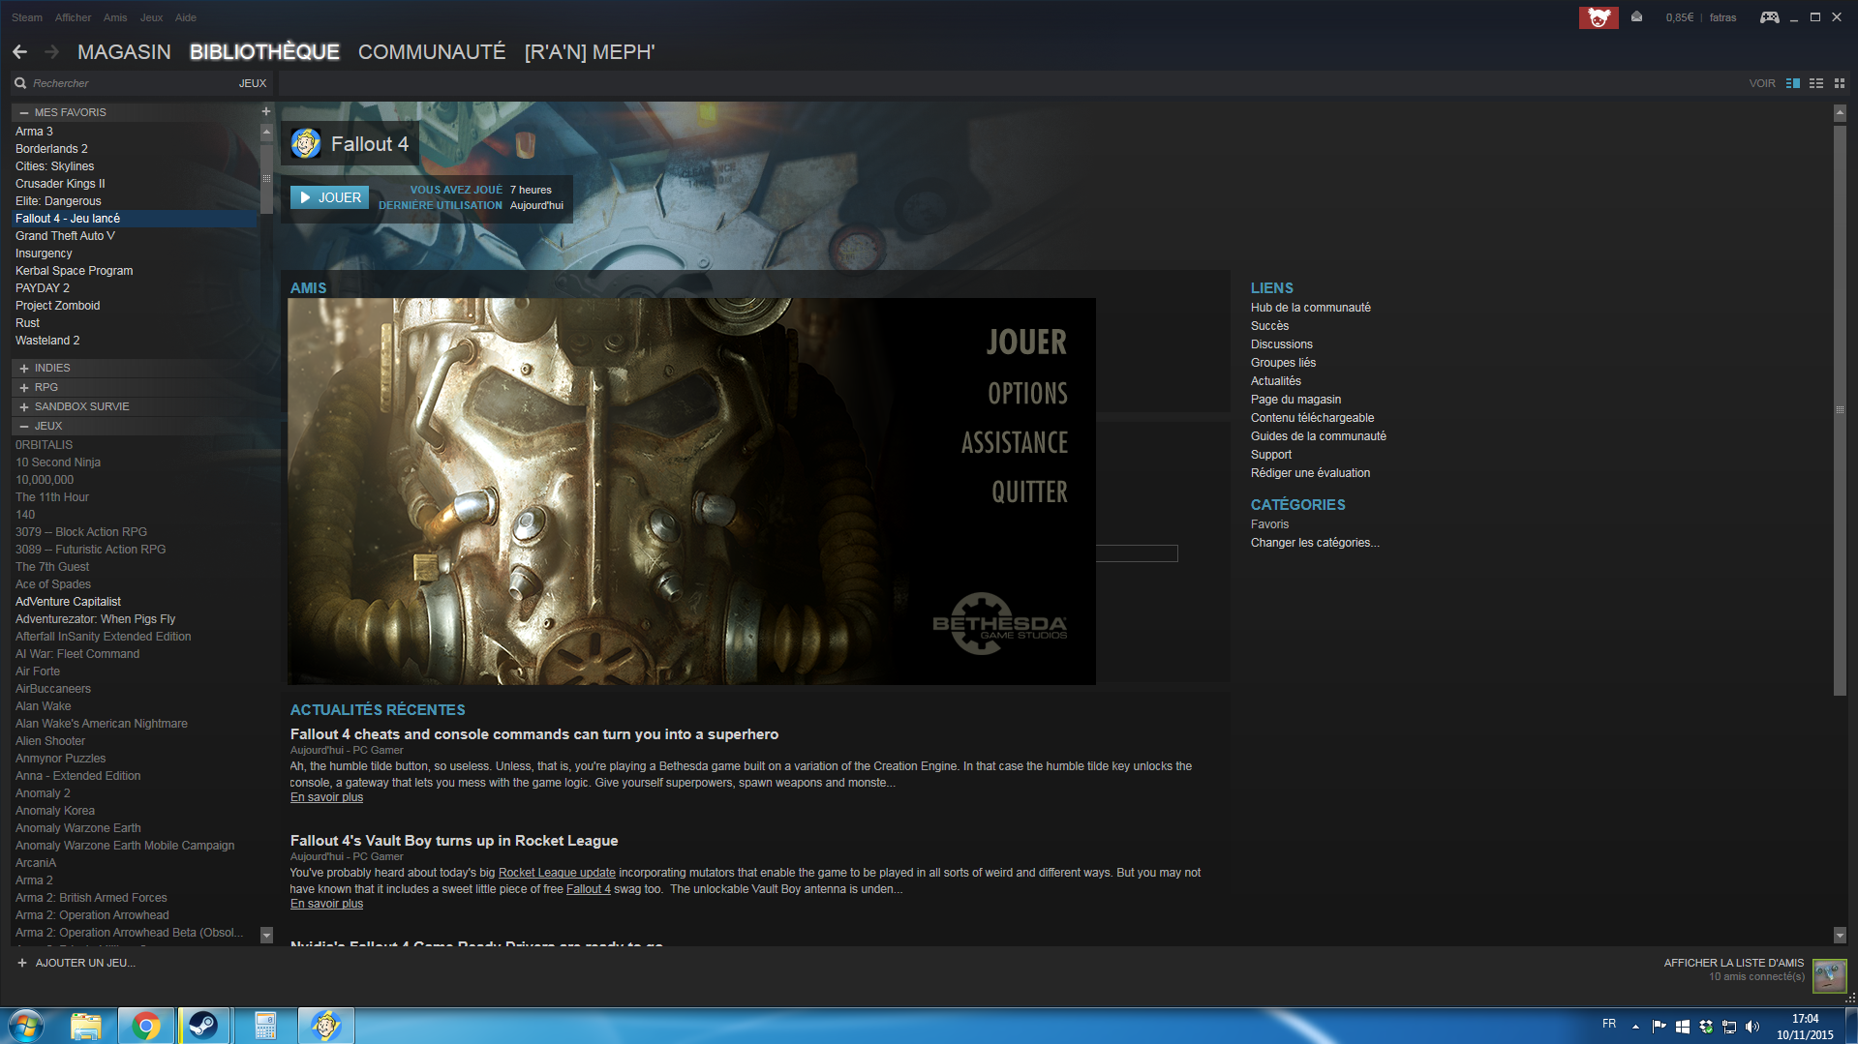The height and width of the screenshot is (1044, 1858).
Task: Expand the SANDBOX SURVIE category
Action: 24,406
